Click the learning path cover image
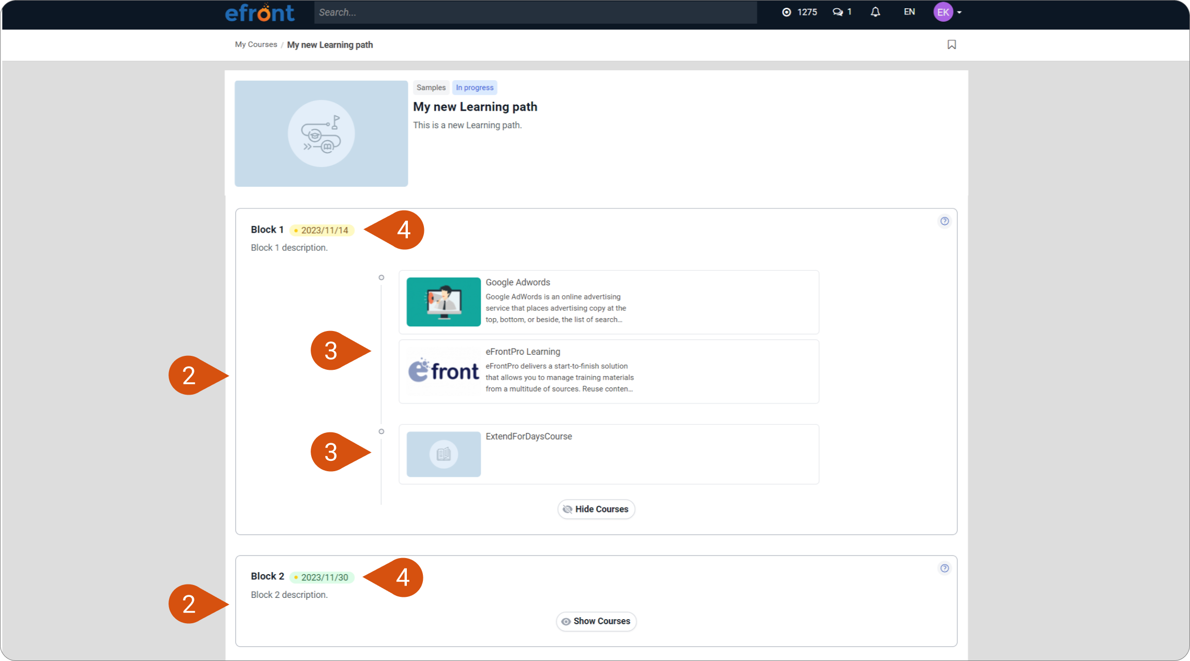This screenshot has height=661, width=1190. tap(321, 133)
